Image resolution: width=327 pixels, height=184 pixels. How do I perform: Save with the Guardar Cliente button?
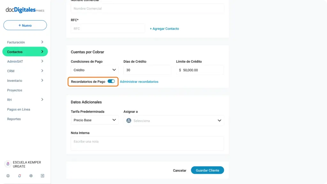click(x=208, y=170)
